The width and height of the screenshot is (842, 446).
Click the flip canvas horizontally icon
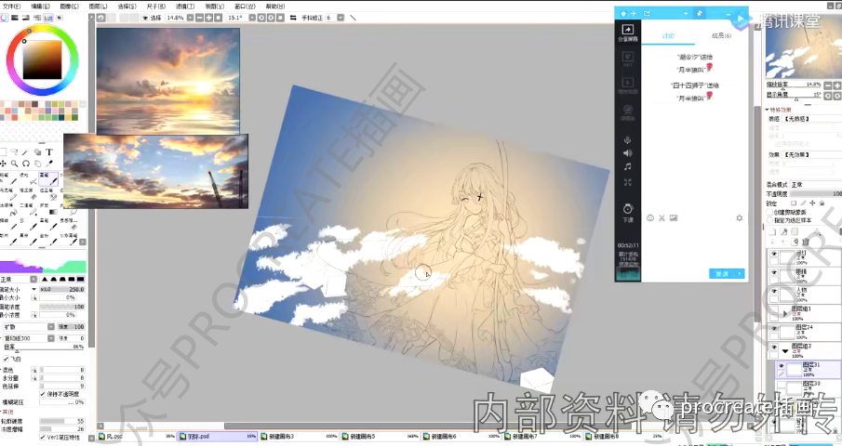pyautogui.click(x=293, y=18)
